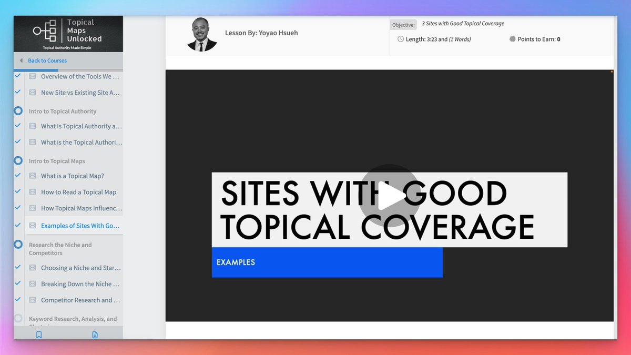Open What is the Topical Authori lesson

coord(82,143)
